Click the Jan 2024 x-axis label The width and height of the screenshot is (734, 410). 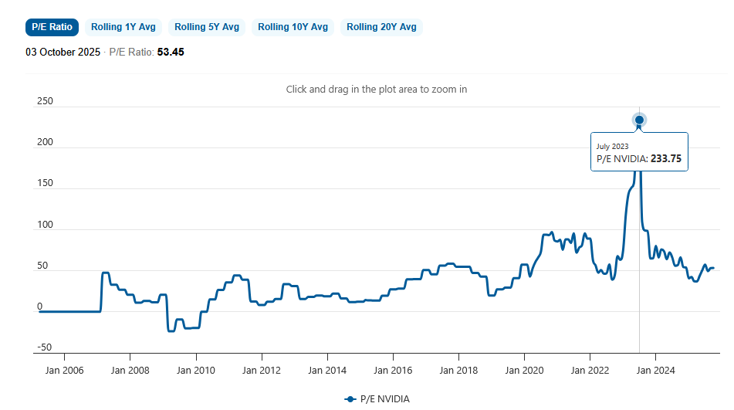tap(655, 369)
